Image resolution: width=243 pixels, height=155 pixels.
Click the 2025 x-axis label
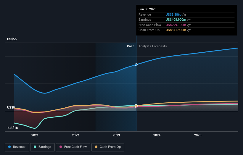(x=198, y=135)
